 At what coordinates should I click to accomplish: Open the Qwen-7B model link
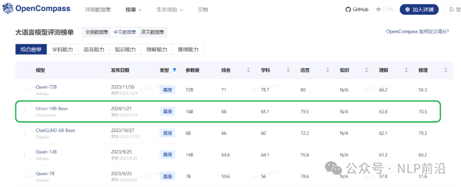pyautogui.click(x=45, y=173)
